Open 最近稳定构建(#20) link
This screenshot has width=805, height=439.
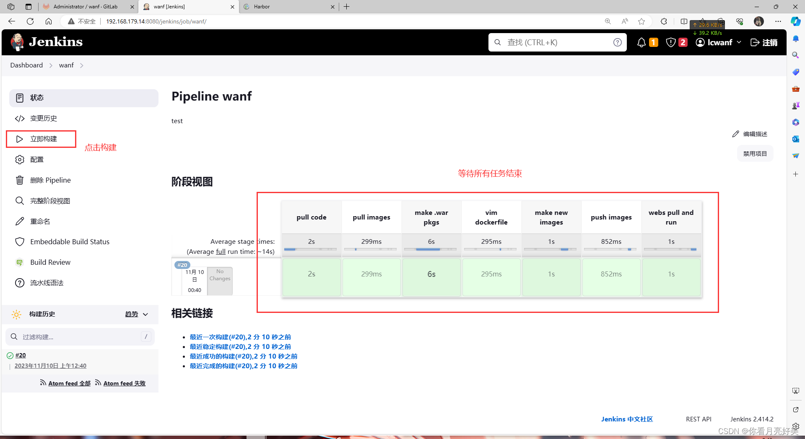click(240, 347)
